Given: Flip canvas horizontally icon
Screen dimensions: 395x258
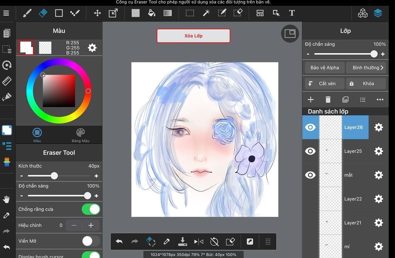Looking at the screenshot, I should [x=199, y=242].
